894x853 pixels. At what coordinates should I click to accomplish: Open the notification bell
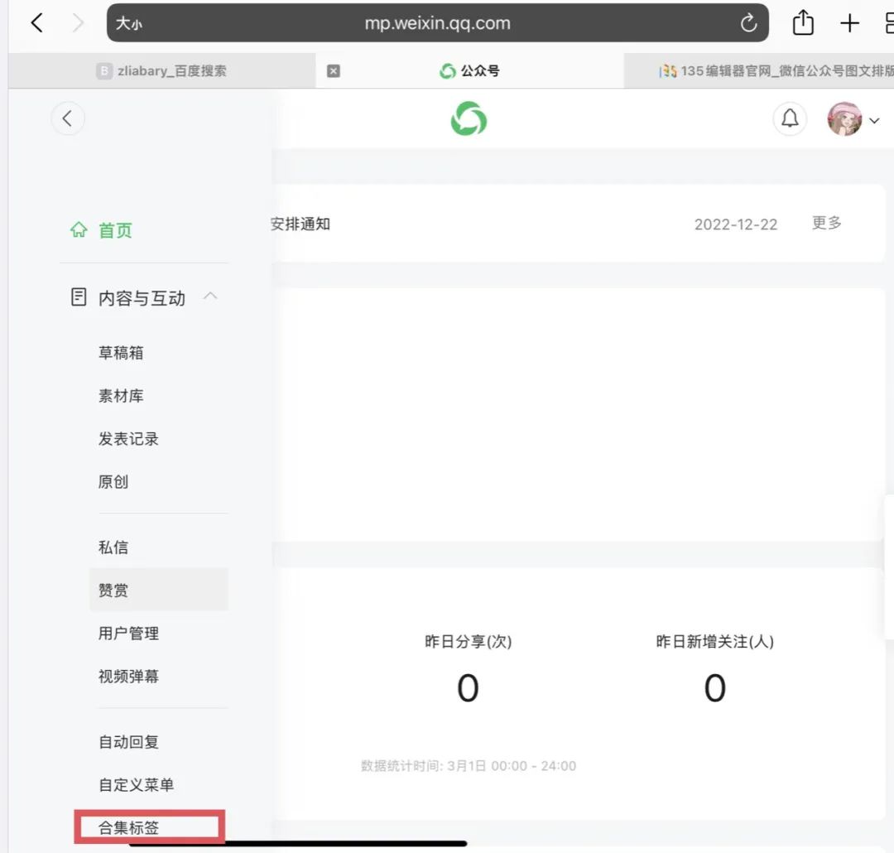[x=790, y=118]
